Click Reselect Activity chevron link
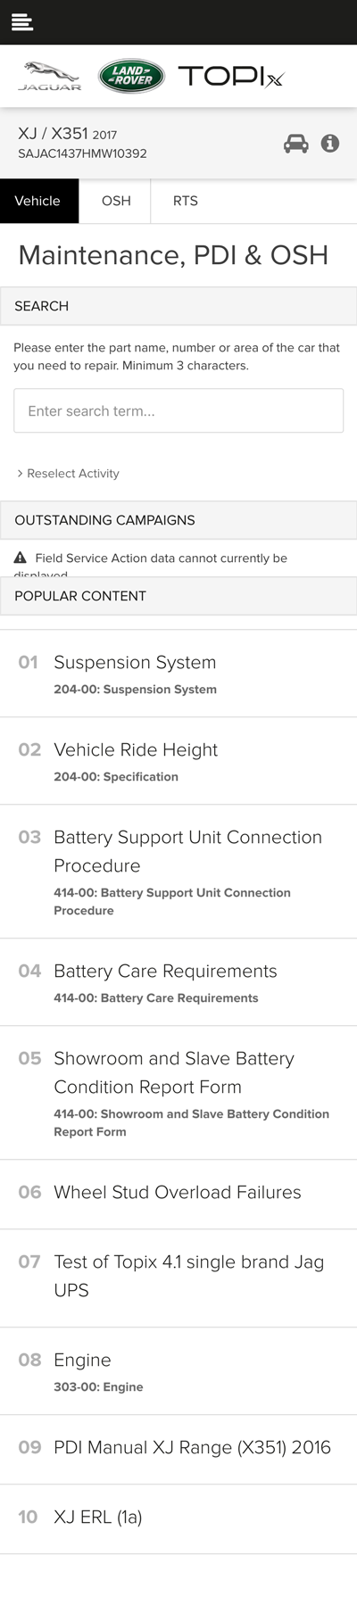 click(68, 474)
